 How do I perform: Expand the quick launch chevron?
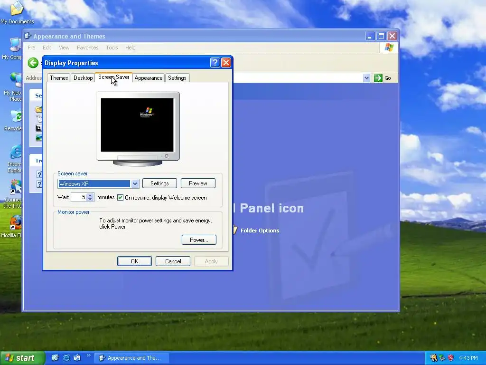tap(88, 355)
